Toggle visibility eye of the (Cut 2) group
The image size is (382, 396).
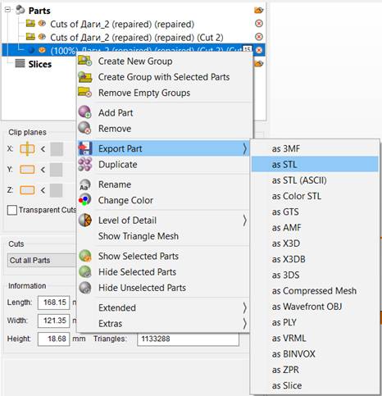(x=42, y=36)
